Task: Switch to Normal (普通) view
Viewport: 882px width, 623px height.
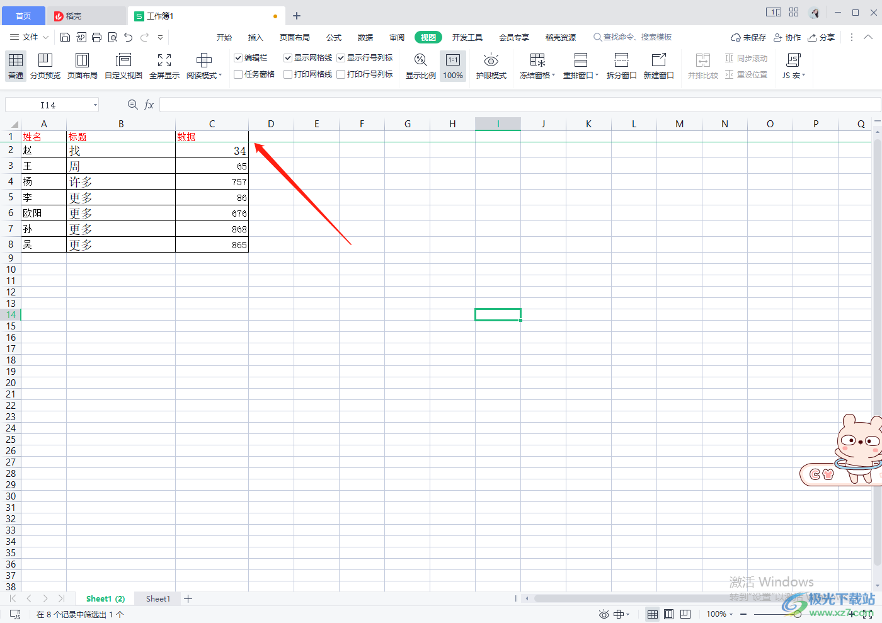Action: (16, 66)
